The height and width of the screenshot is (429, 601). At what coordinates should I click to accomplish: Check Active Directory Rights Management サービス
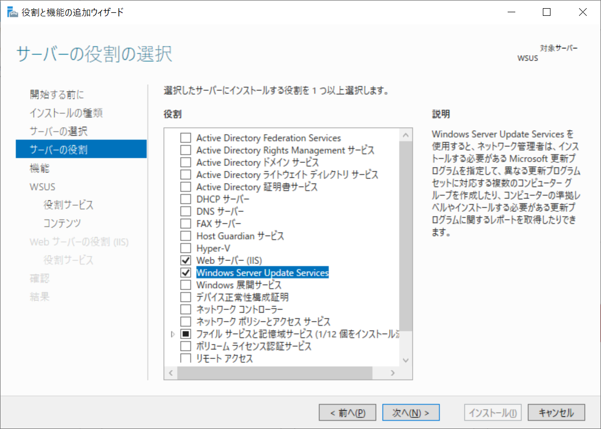186,150
